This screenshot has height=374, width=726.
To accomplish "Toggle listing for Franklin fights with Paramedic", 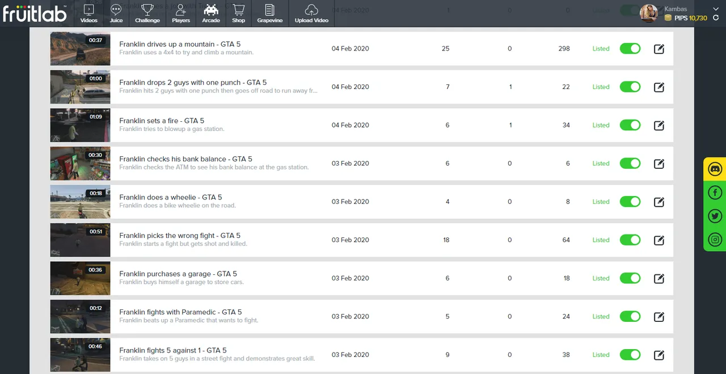I will [630, 316].
